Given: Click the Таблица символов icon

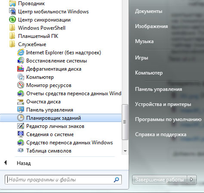Looking at the screenshot, I should tap(21, 150).
